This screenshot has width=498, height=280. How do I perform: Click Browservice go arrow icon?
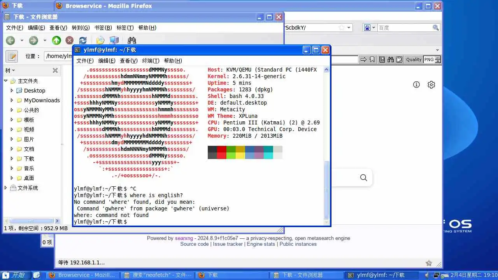click(363, 59)
